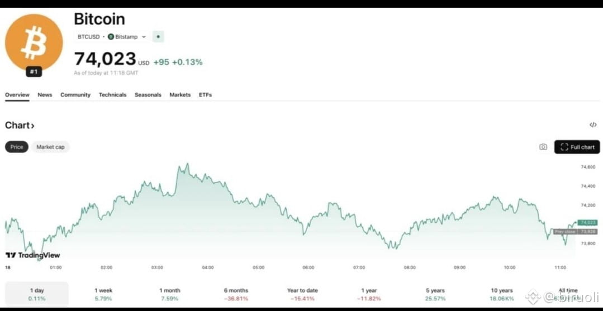603x311 pixels.
Task: Take a chart snapshot with camera icon
Action: 543,147
